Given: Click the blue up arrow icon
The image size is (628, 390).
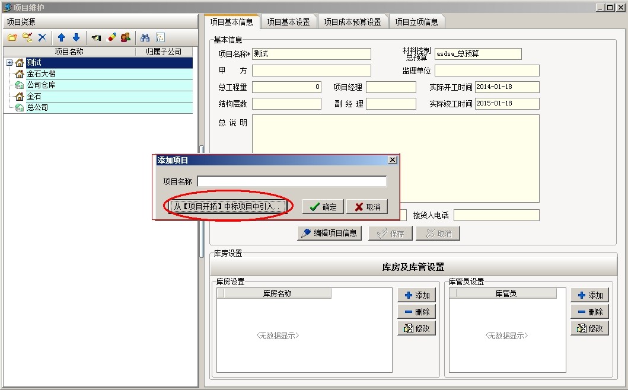Looking at the screenshot, I should coord(61,37).
